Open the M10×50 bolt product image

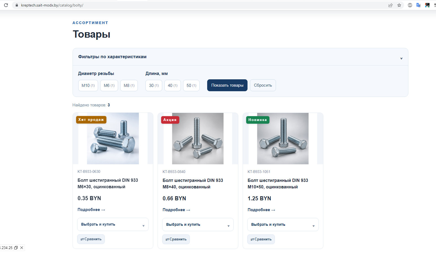click(x=283, y=139)
